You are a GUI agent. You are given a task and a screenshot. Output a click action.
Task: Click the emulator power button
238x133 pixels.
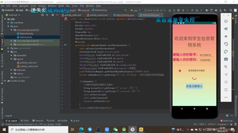(x=226, y=21)
